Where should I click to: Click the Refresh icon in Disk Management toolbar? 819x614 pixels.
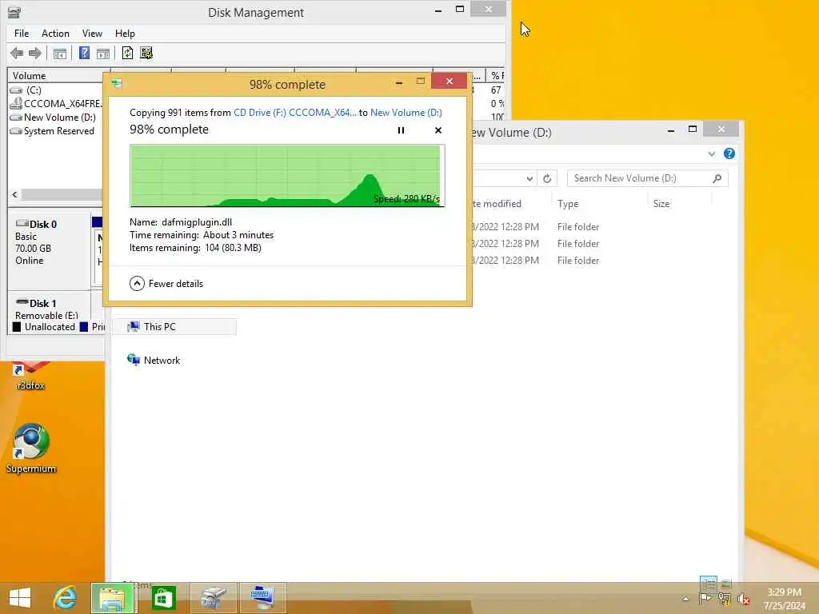(127, 54)
